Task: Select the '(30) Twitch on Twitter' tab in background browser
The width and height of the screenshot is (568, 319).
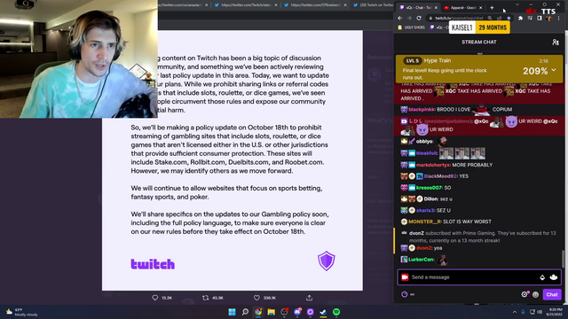Action: click(x=373, y=5)
